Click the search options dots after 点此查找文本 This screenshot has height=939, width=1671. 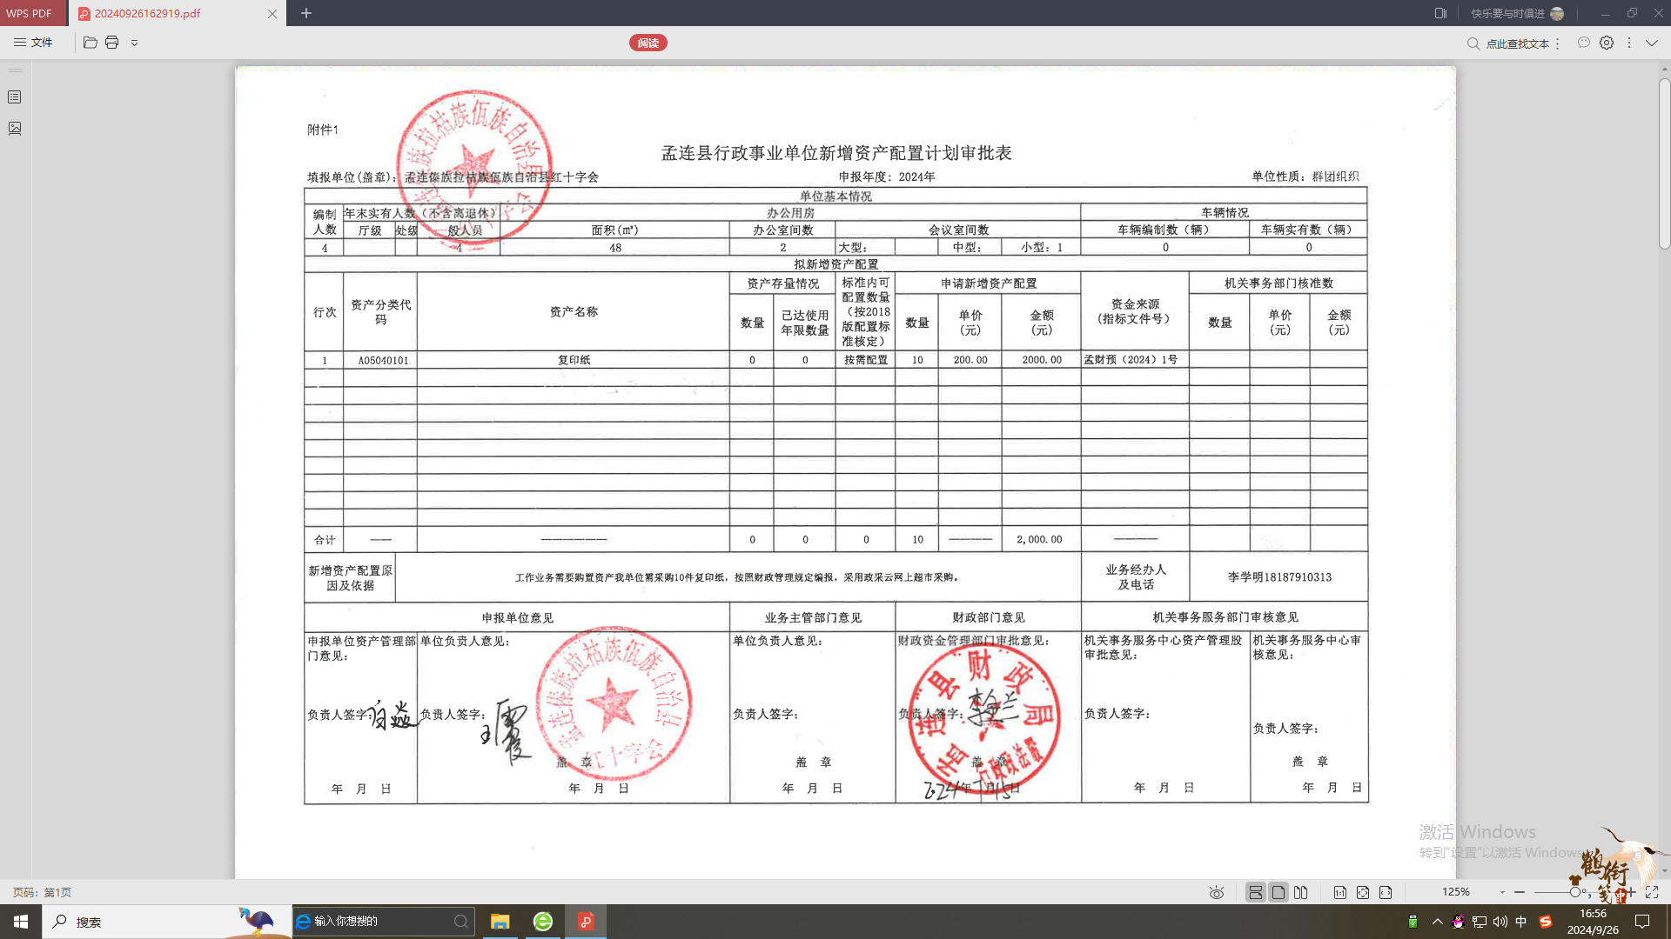pyautogui.click(x=1557, y=43)
